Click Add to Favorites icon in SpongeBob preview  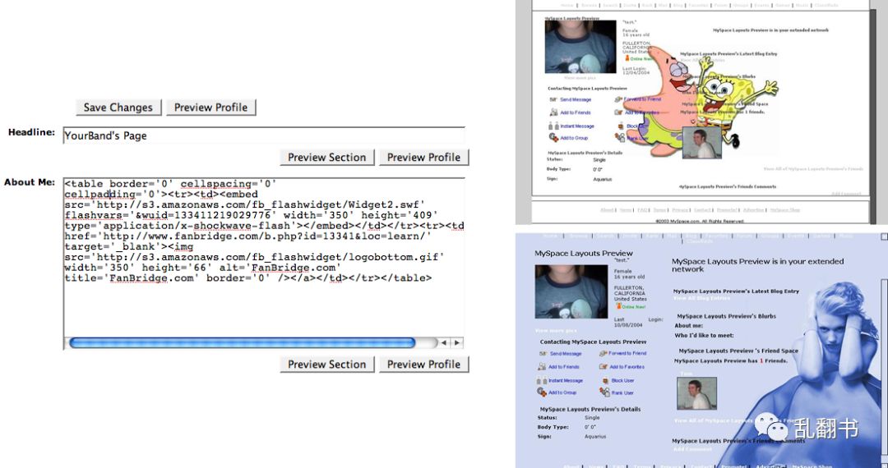[619, 112]
